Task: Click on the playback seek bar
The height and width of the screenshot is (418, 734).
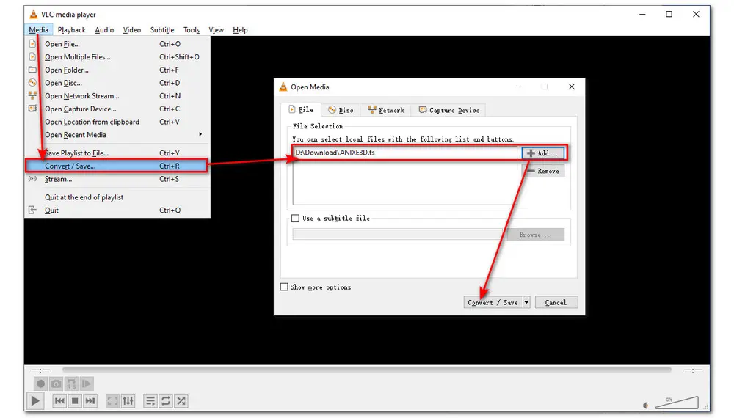Action: 366,370
